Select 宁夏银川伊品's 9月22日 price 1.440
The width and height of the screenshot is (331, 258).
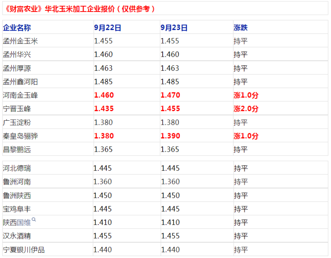103,250
